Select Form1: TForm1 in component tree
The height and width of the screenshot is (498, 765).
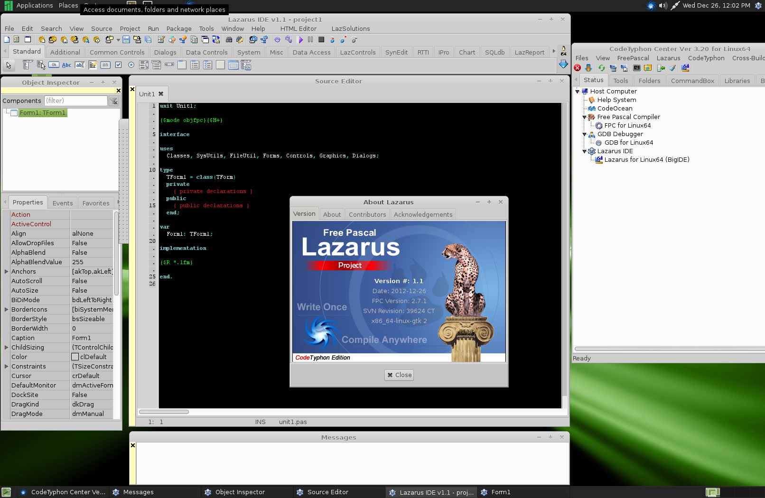tap(42, 112)
